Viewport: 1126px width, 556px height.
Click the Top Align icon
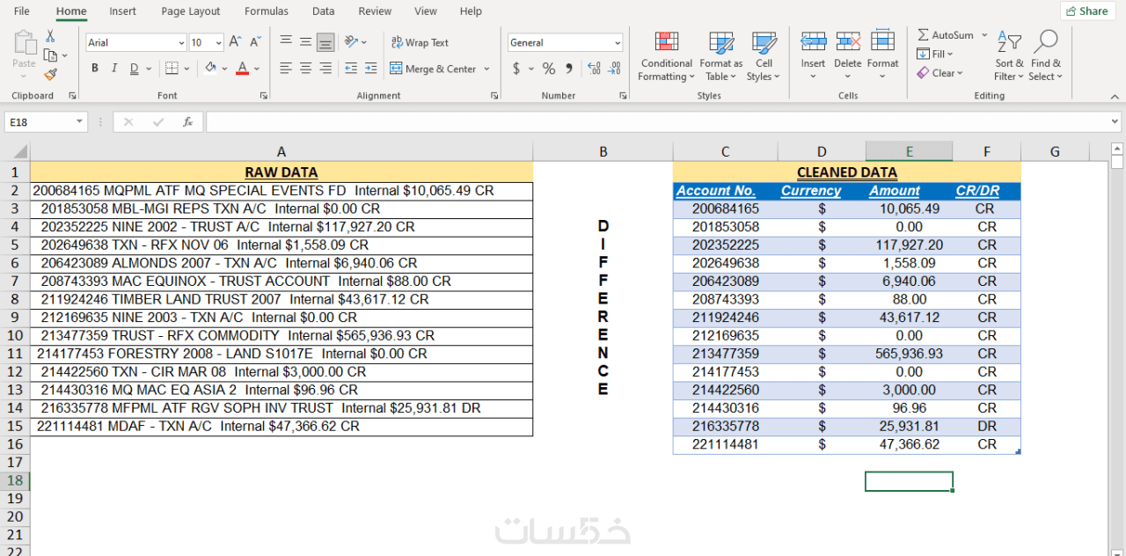286,41
